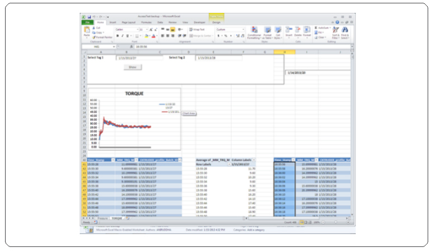Toggle Align Text Left
Screen dimensions: 431x252
click(x=162, y=36)
